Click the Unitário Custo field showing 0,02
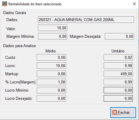The height and width of the screenshot is (120, 139). tap(118, 57)
